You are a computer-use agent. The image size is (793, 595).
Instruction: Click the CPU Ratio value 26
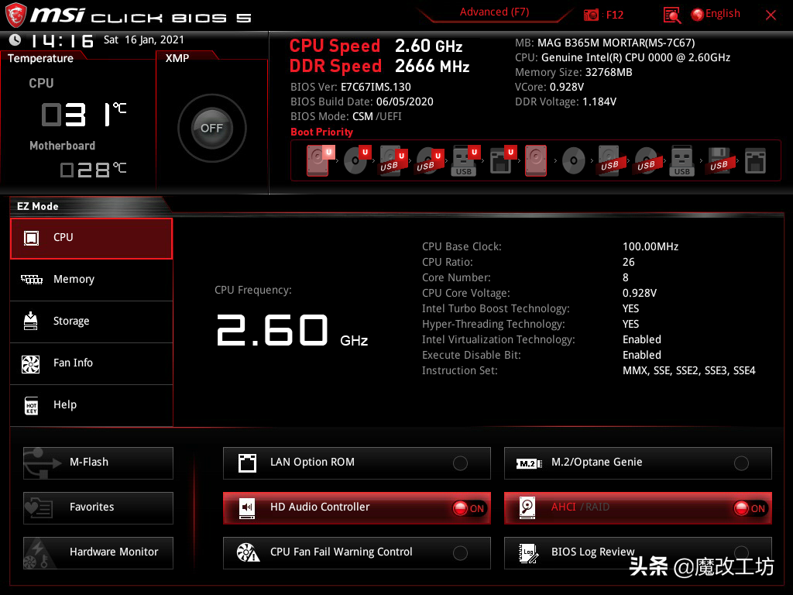628,262
